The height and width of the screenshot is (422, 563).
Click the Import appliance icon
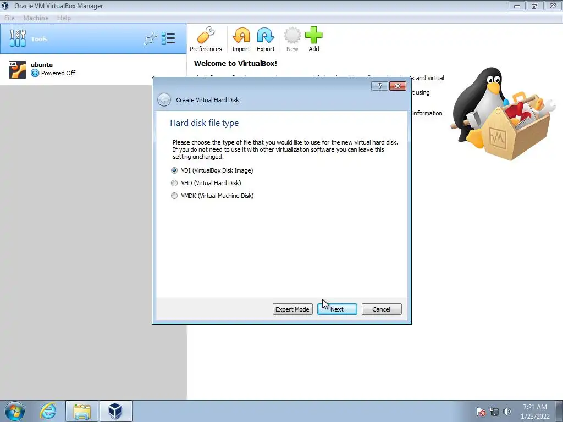(x=241, y=40)
